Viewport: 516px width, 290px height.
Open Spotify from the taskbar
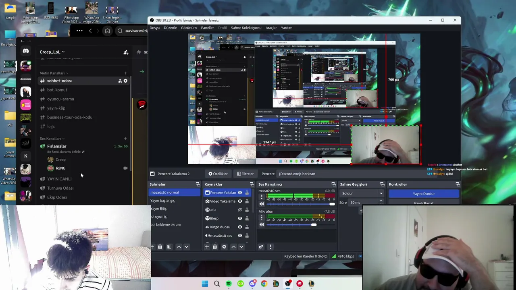[229, 284]
